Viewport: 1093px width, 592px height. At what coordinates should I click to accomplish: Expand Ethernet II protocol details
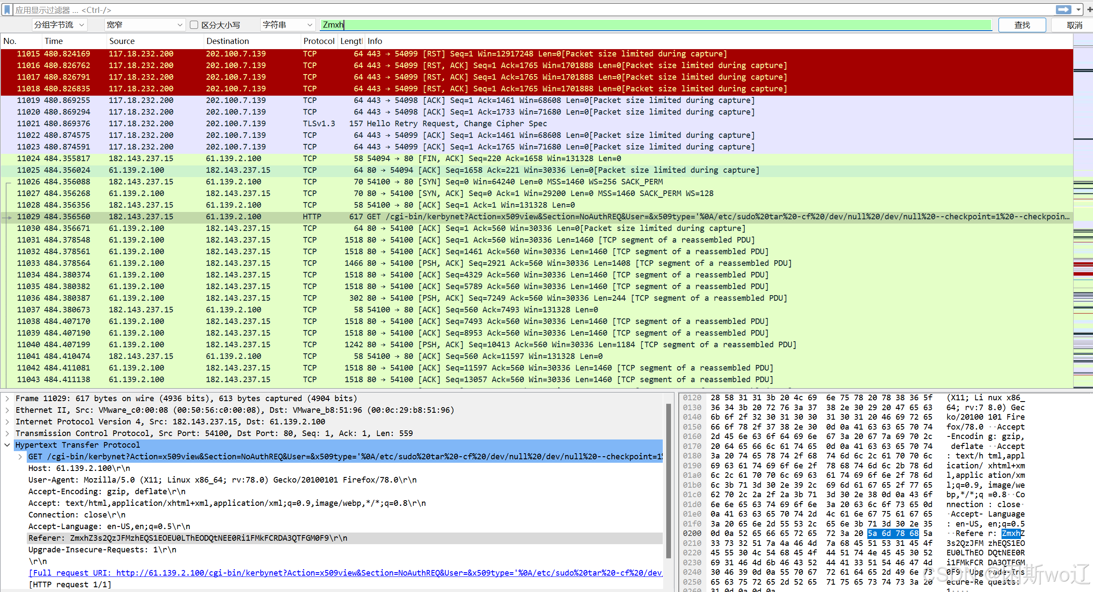coord(7,410)
